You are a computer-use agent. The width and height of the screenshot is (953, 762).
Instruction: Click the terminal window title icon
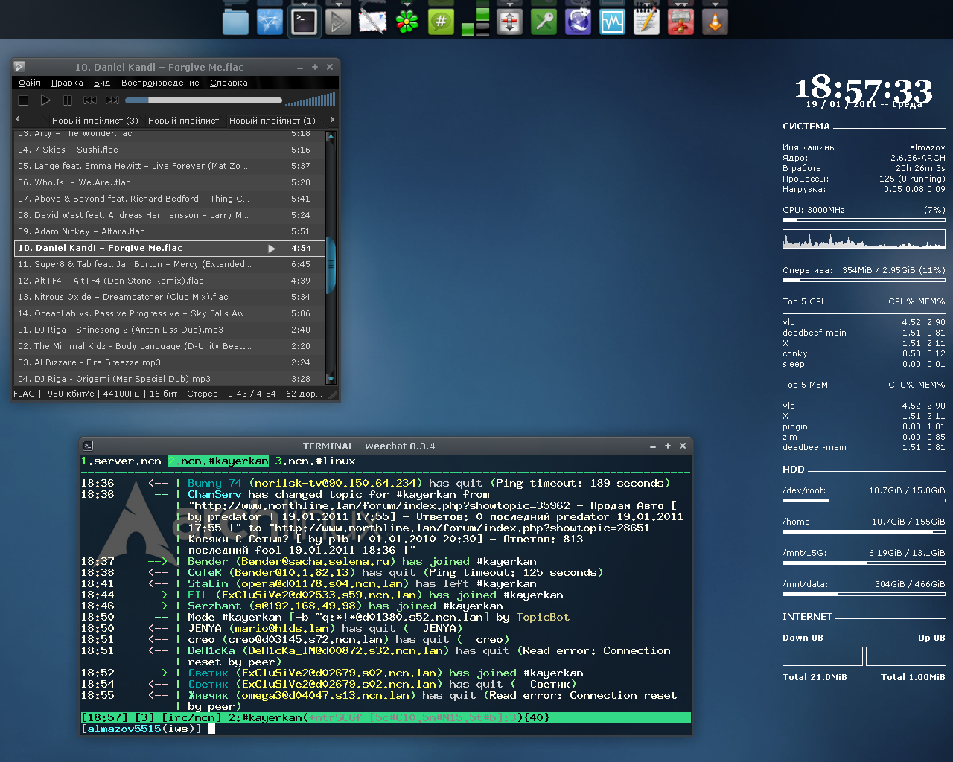click(88, 446)
